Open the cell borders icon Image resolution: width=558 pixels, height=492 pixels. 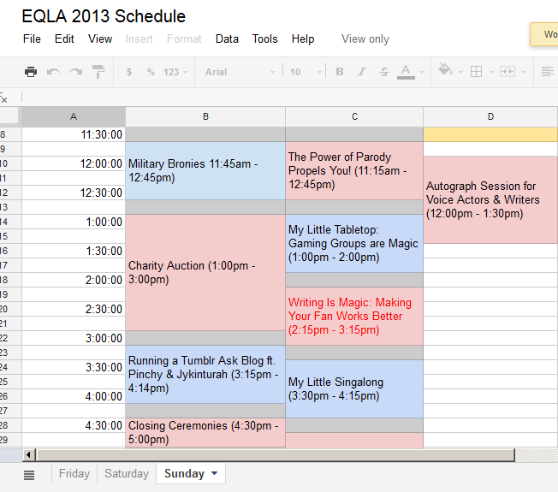(x=476, y=72)
